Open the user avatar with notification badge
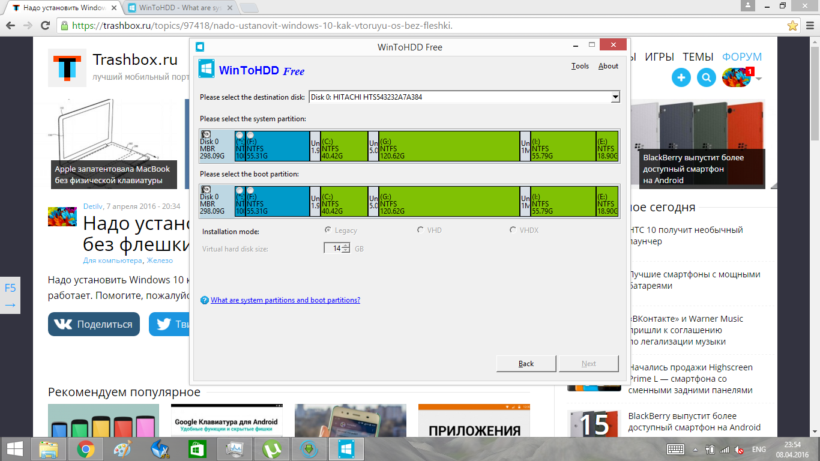 [x=737, y=77]
